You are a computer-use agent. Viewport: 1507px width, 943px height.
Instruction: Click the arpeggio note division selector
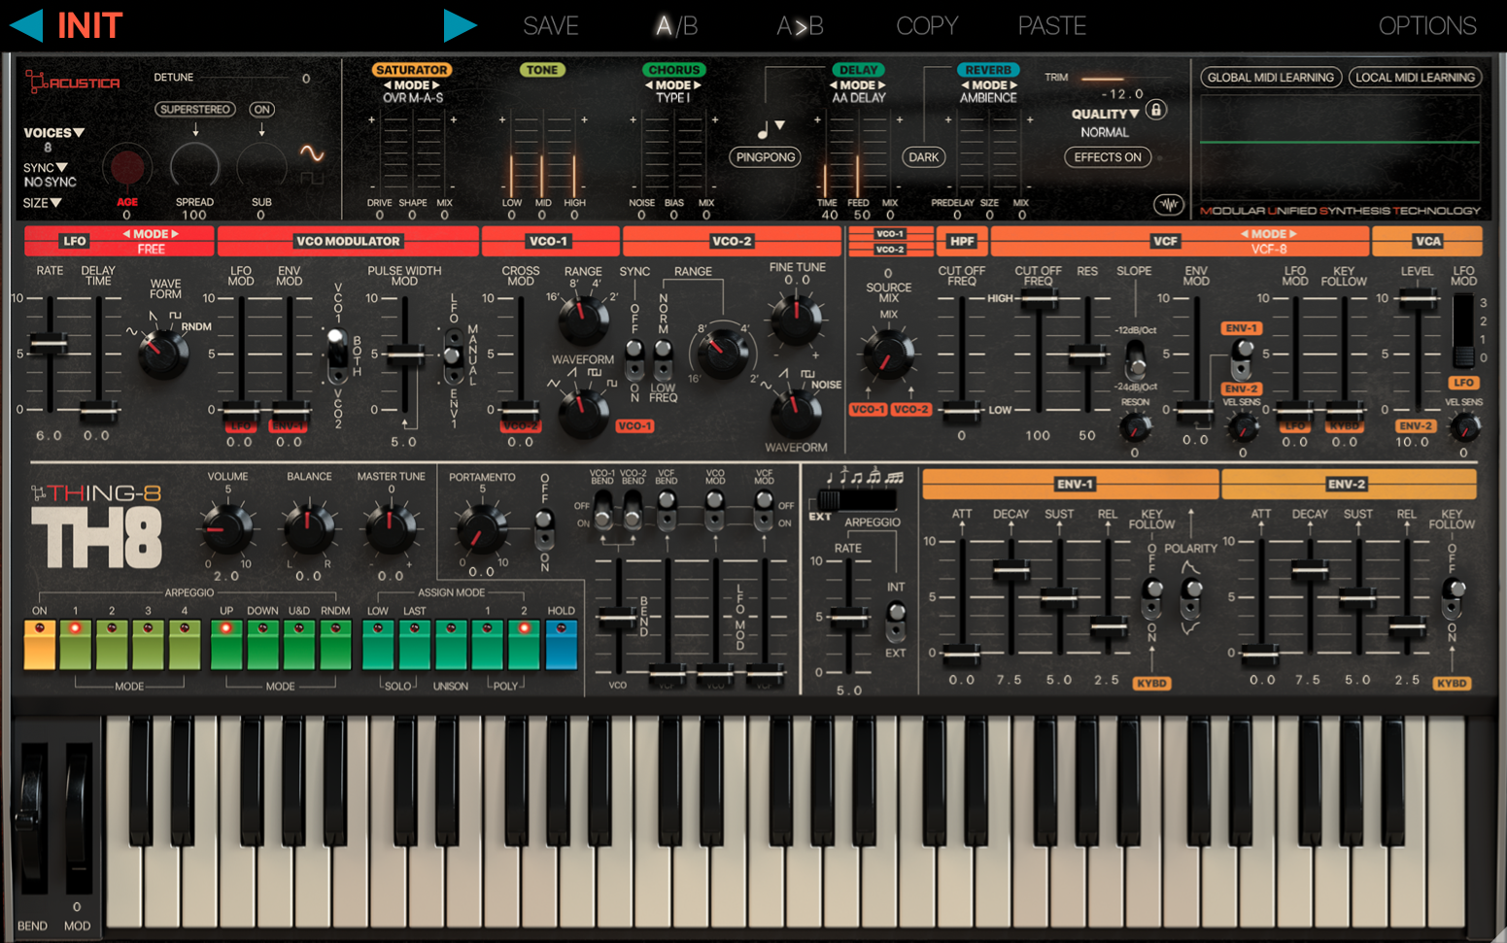pyautogui.click(x=857, y=500)
